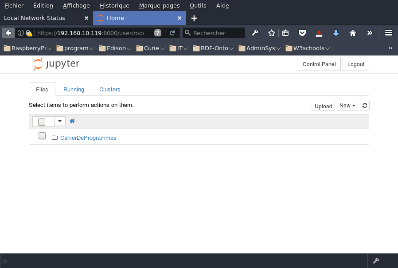
Task: Click the home directory breadcrumb icon
Action: pos(72,121)
